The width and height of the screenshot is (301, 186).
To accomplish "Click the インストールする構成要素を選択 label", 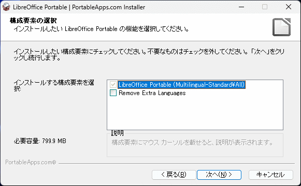I will 54,86.
